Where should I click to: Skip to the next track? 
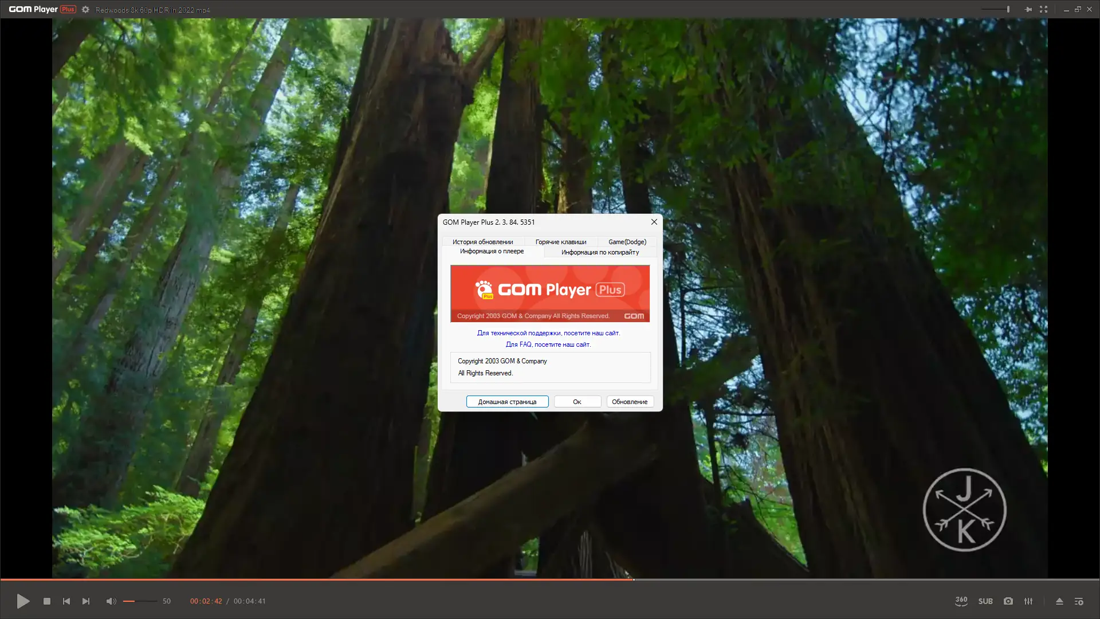(86, 601)
